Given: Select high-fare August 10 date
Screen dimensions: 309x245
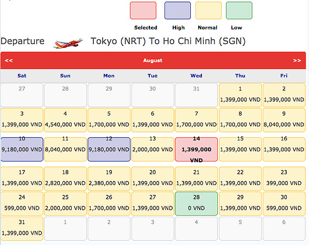Looking at the screenshot, I should (22, 149).
